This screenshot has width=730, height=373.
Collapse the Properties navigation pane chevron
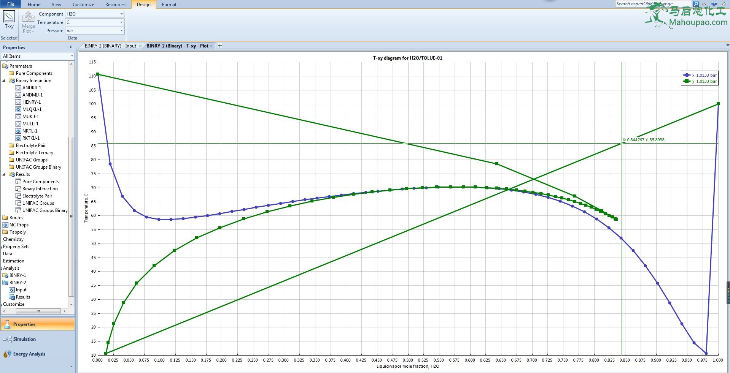coord(71,47)
